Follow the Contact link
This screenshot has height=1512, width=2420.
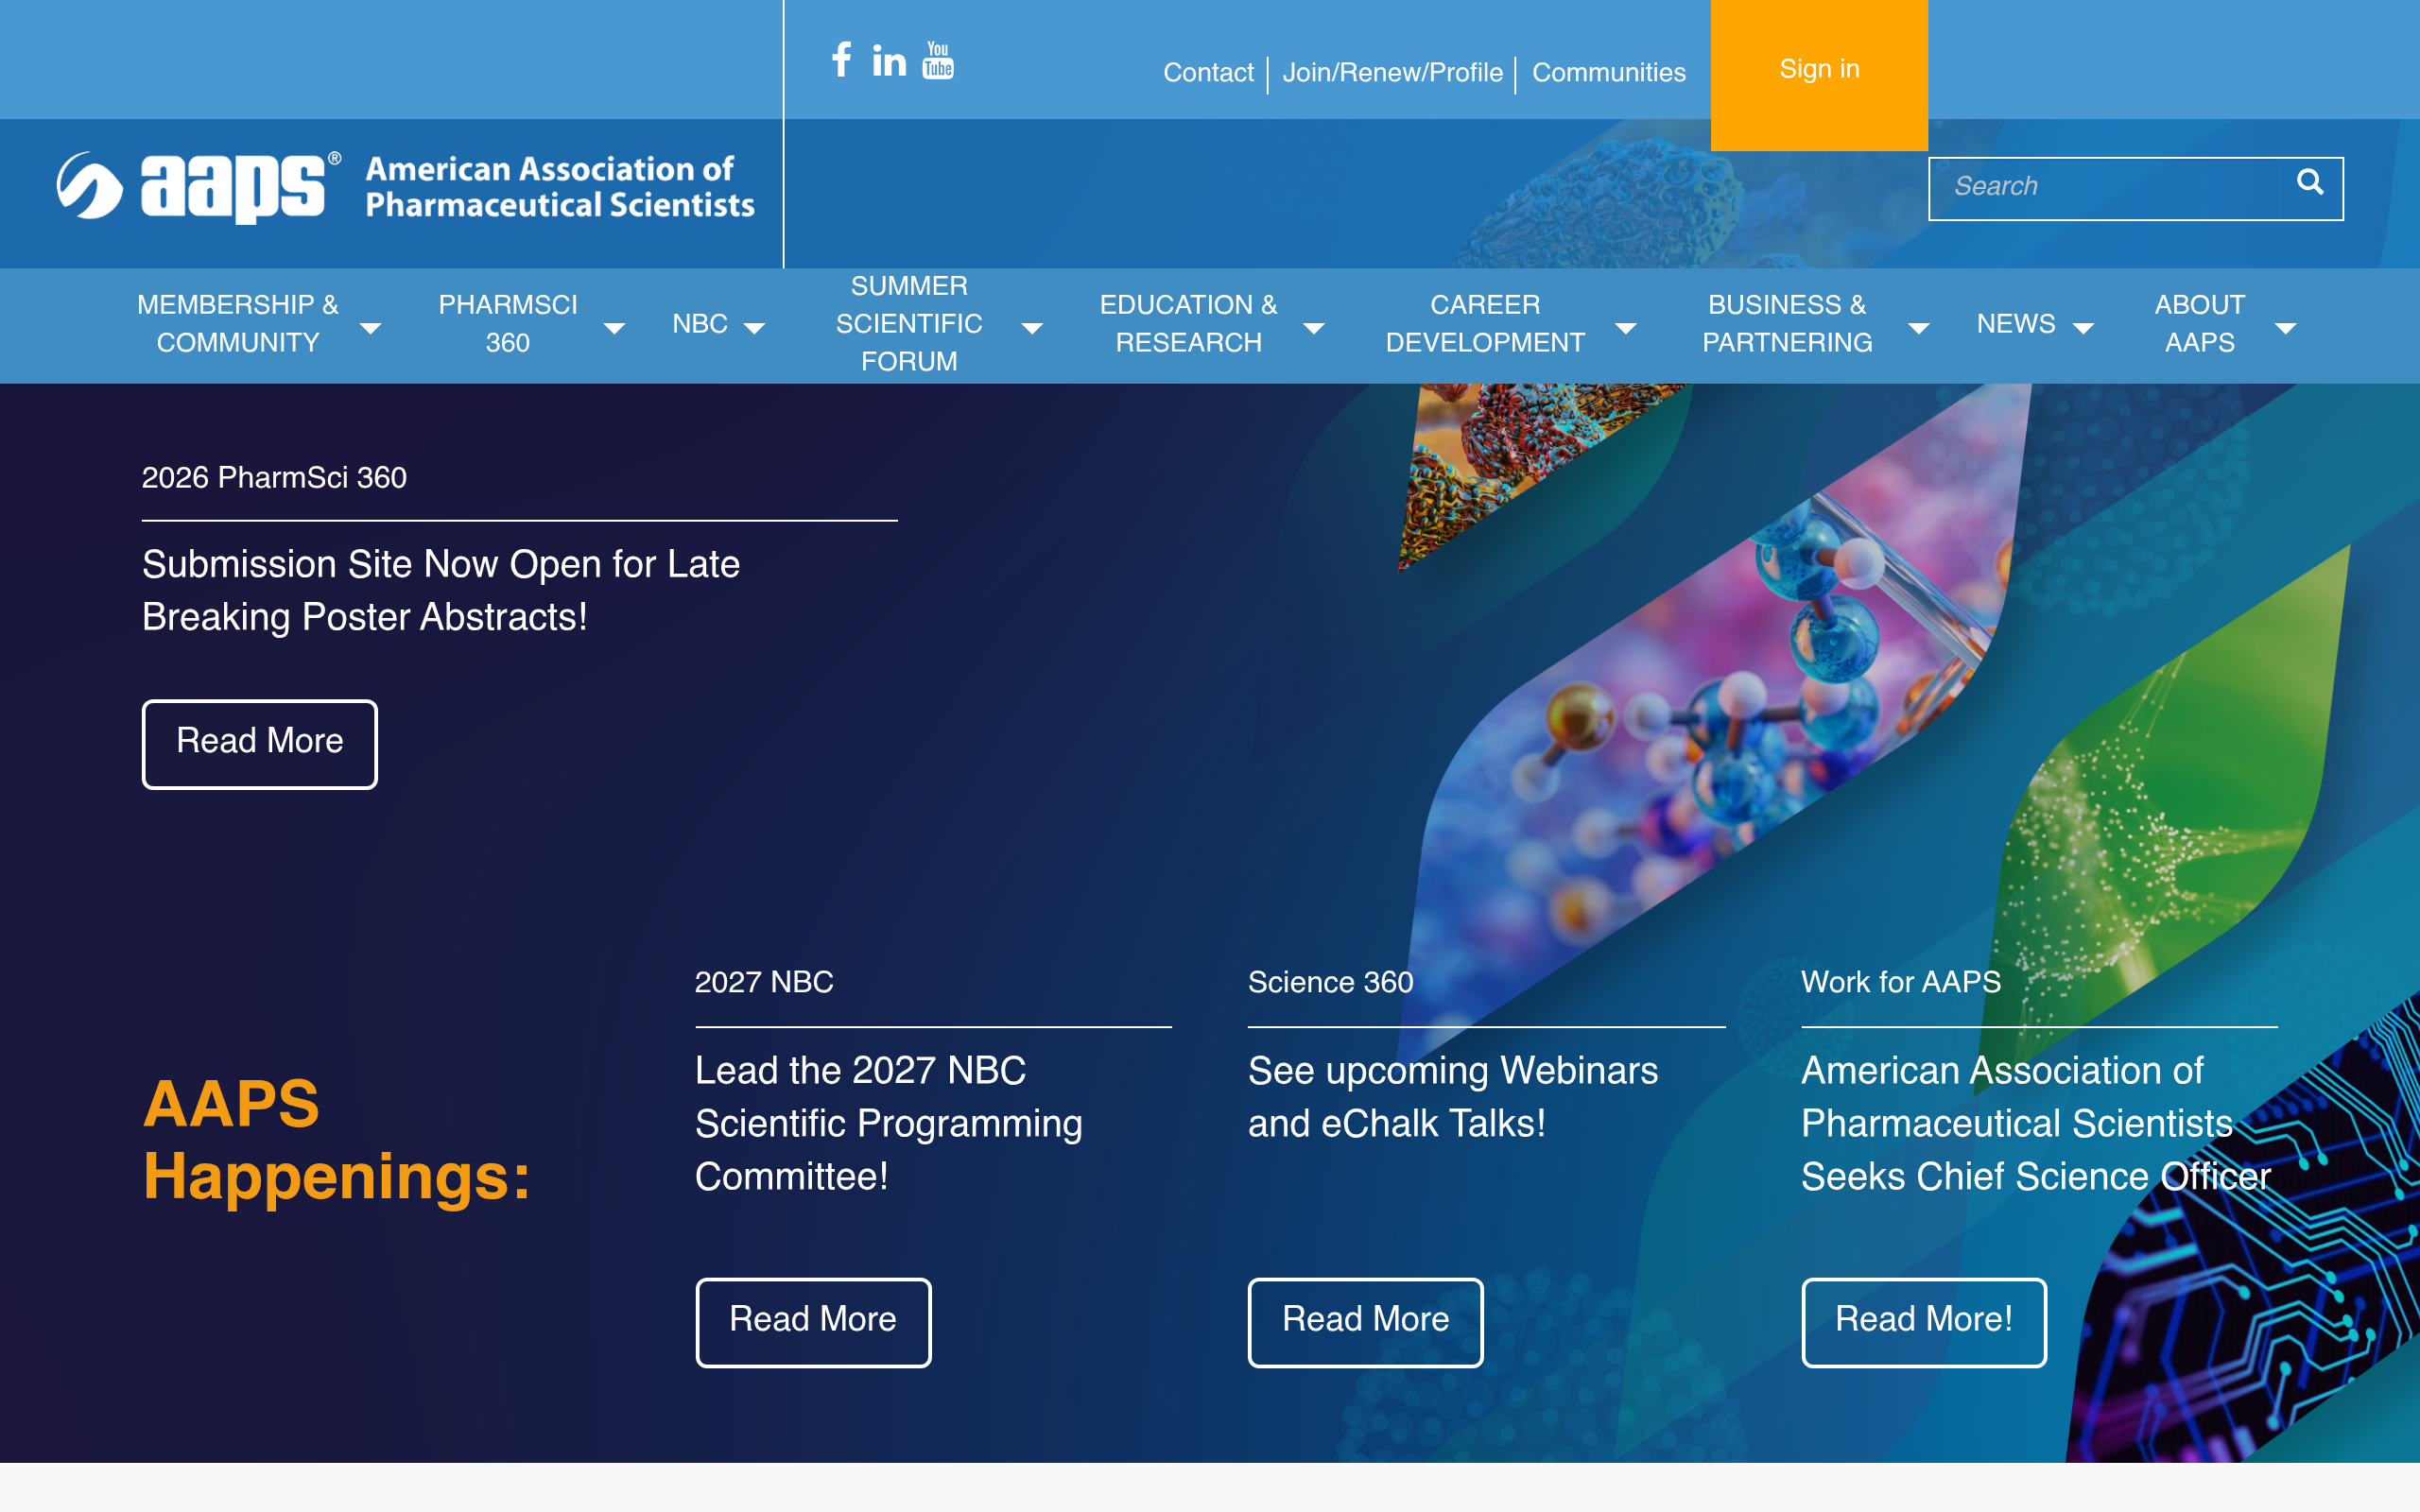pyautogui.click(x=1208, y=73)
